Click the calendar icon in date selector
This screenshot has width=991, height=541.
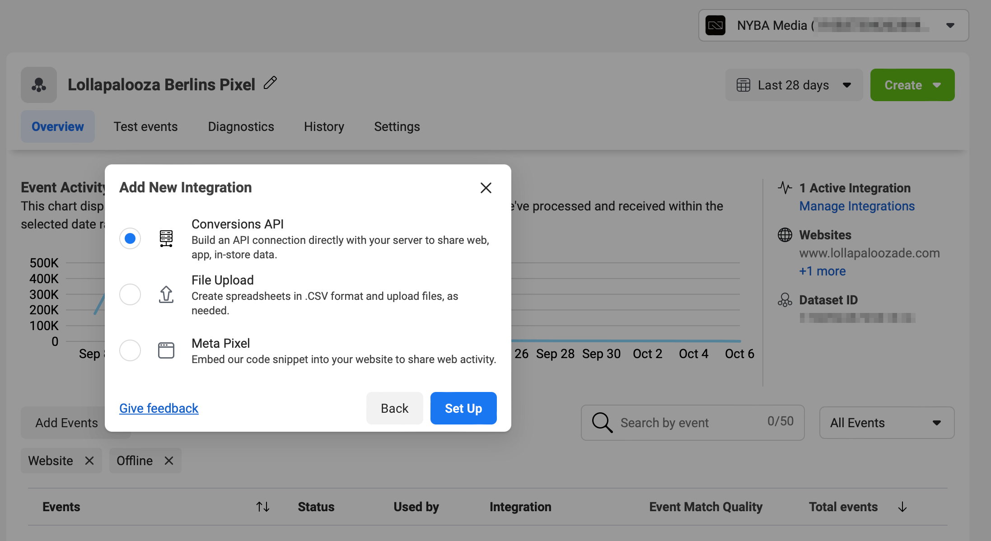click(x=743, y=85)
